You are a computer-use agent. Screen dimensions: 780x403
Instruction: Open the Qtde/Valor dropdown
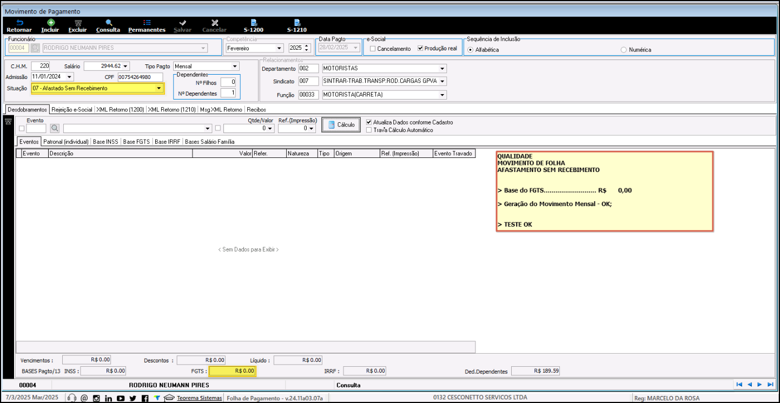(x=270, y=128)
